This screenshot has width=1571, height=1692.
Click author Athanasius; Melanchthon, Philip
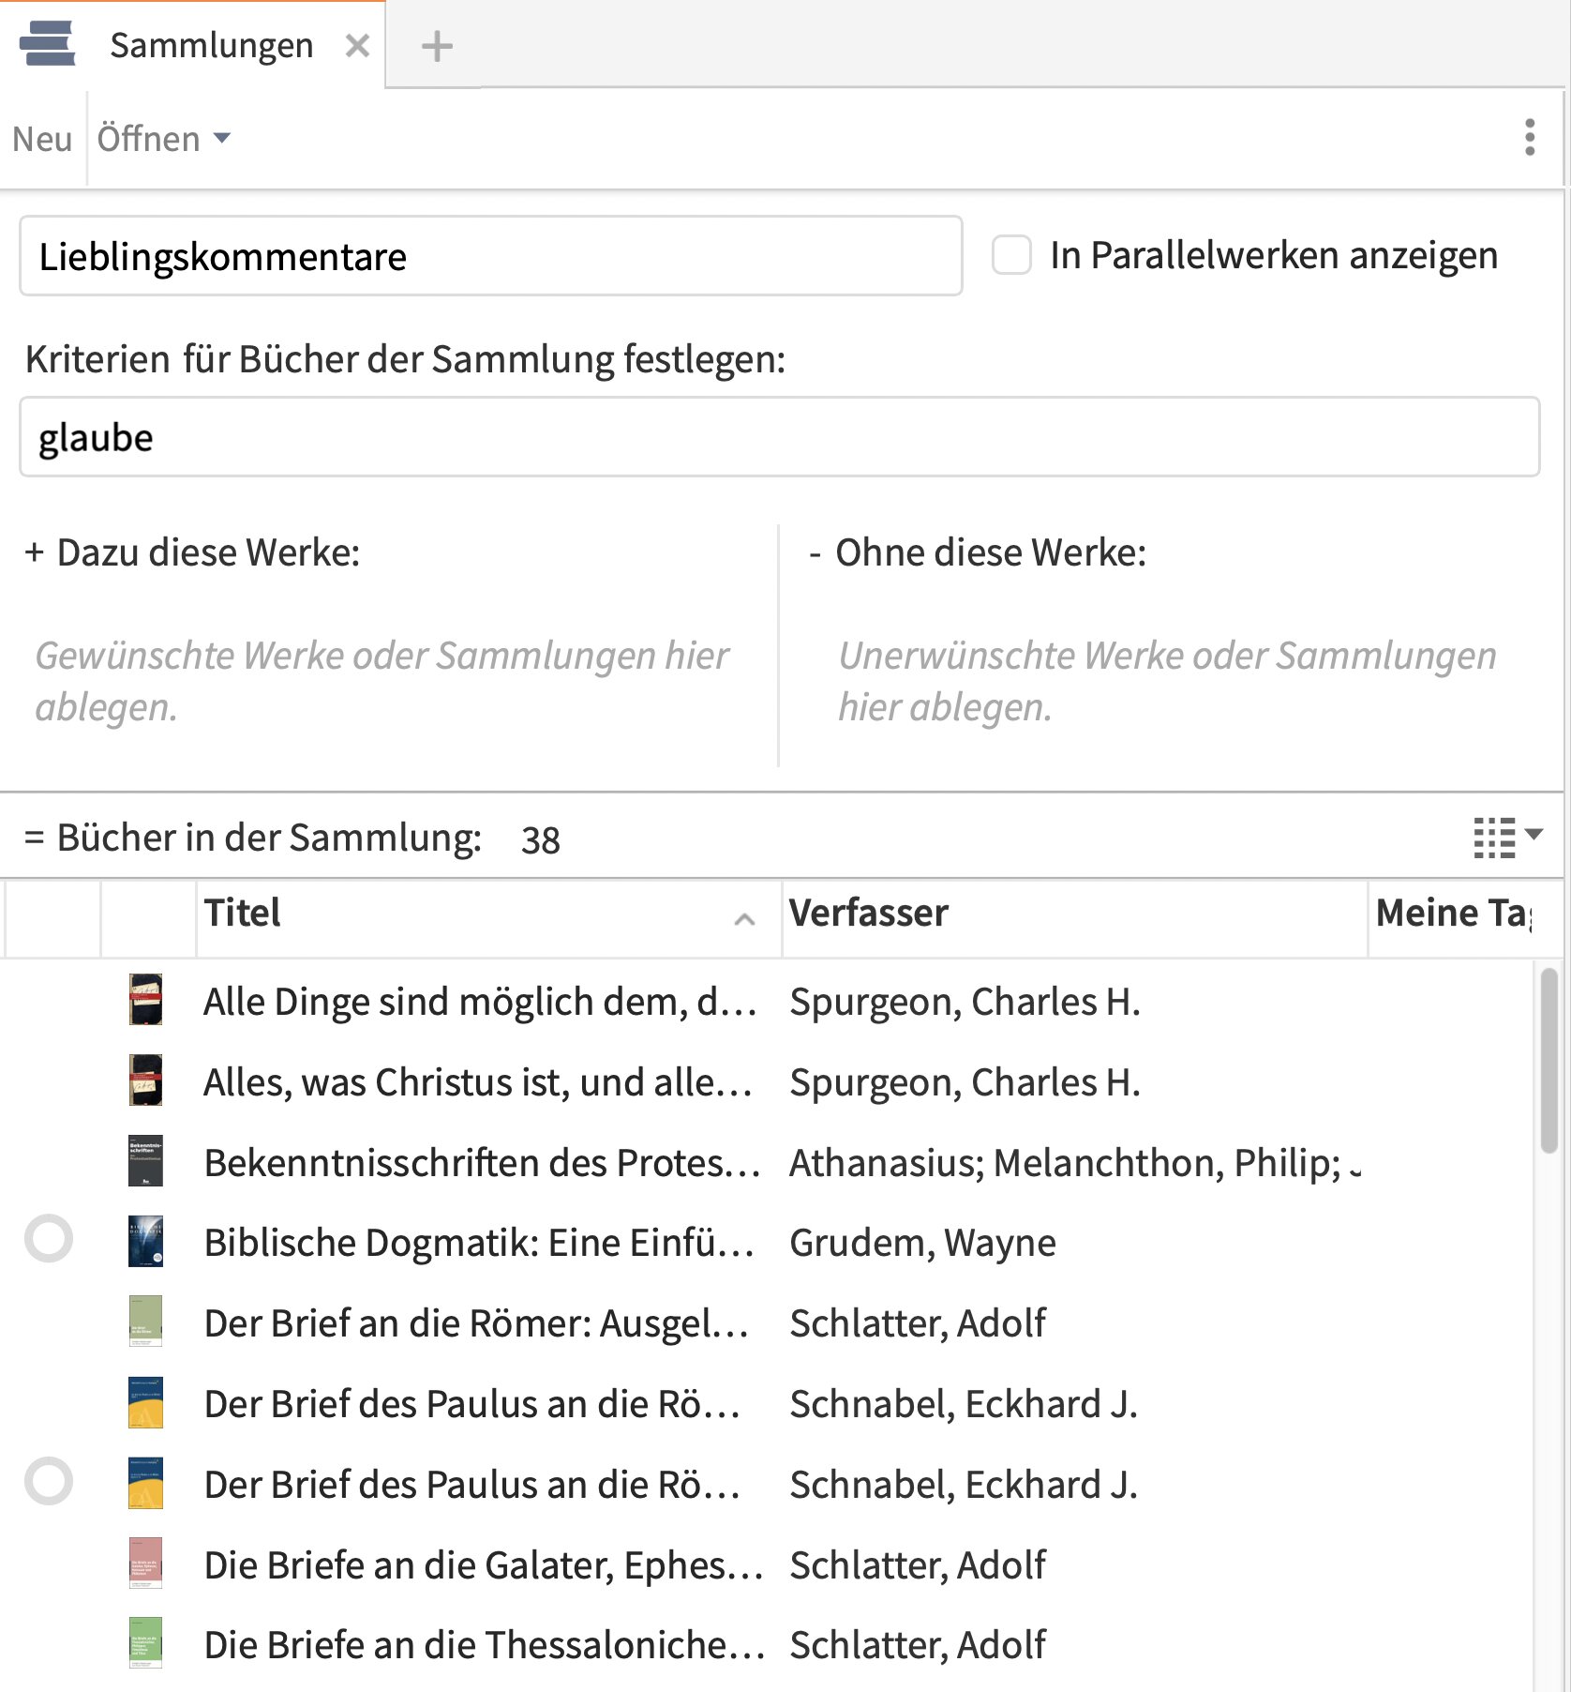tap(1075, 1163)
